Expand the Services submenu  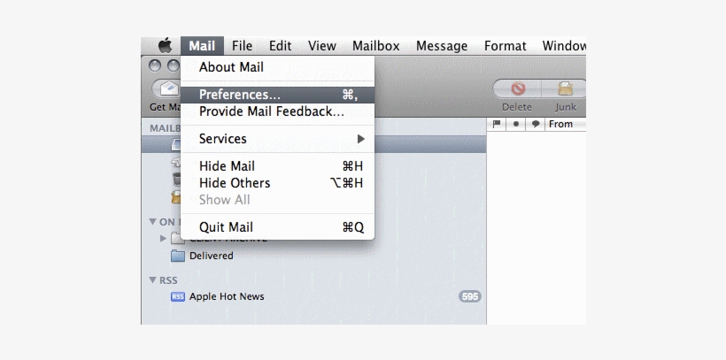[277, 139]
